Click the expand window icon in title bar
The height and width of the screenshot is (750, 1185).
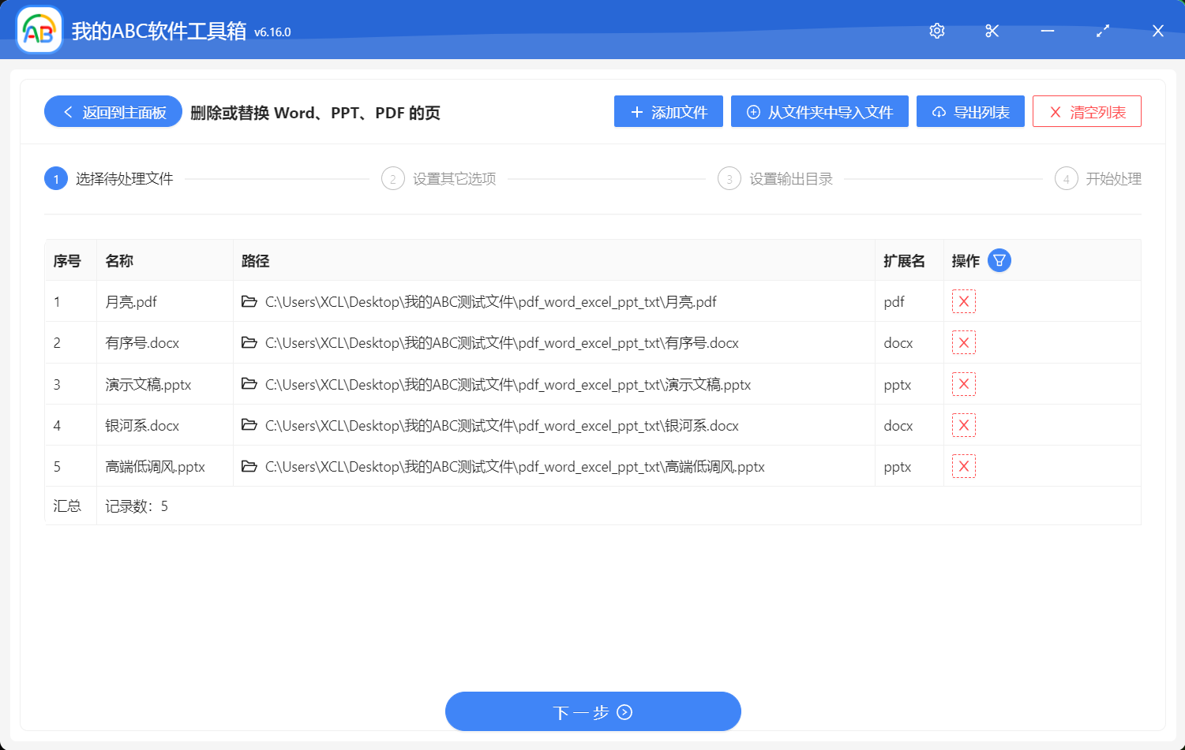click(x=1103, y=31)
